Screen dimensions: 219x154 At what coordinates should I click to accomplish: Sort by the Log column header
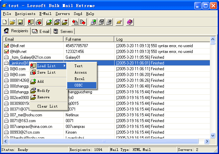pos(162,39)
